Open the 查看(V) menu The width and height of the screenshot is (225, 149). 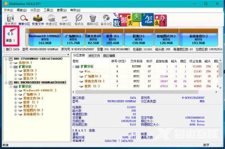click(62, 10)
